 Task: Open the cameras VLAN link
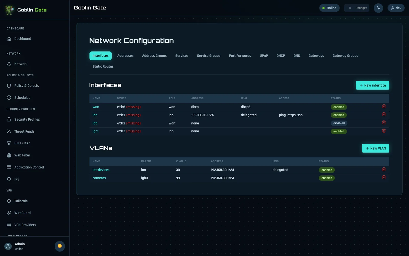pyautogui.click(x=99, y=178)
